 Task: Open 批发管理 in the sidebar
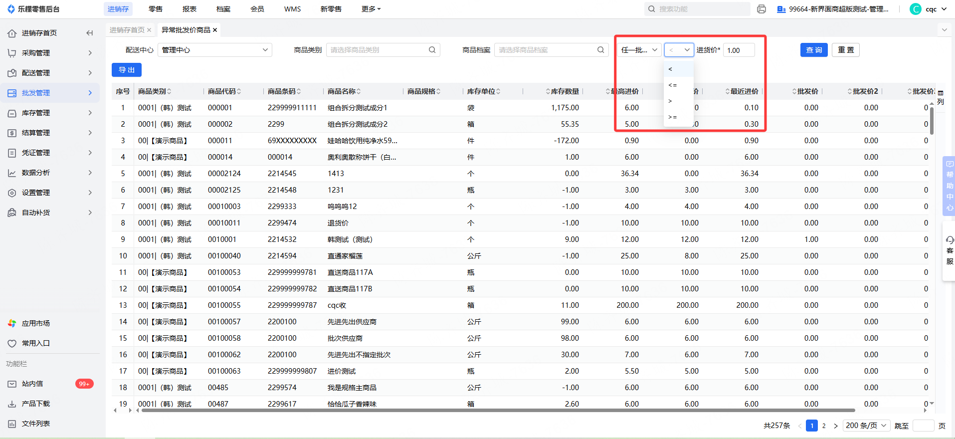point(50,93)
